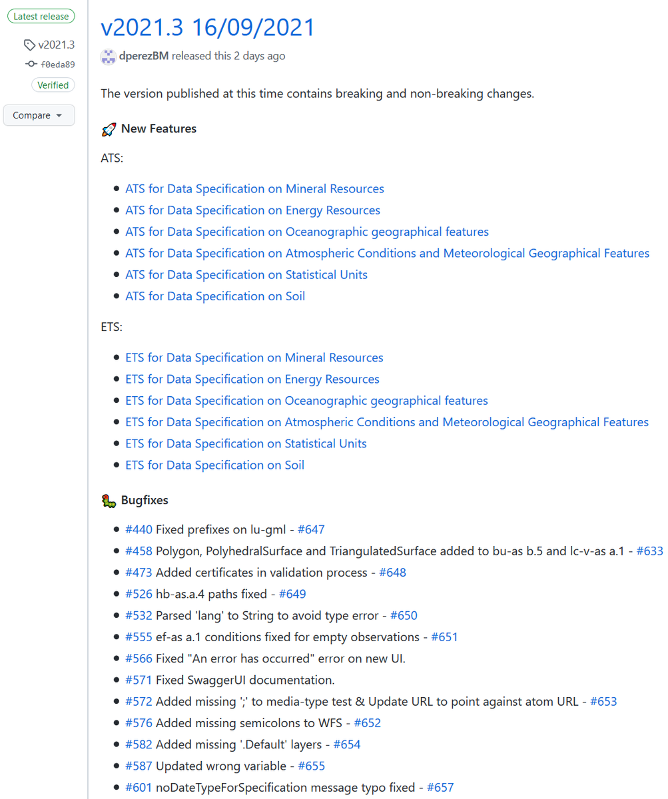Screen dimensions: 668x799
Task: Open ATS for Oceanographic geographical features
Action: [307, 232]
